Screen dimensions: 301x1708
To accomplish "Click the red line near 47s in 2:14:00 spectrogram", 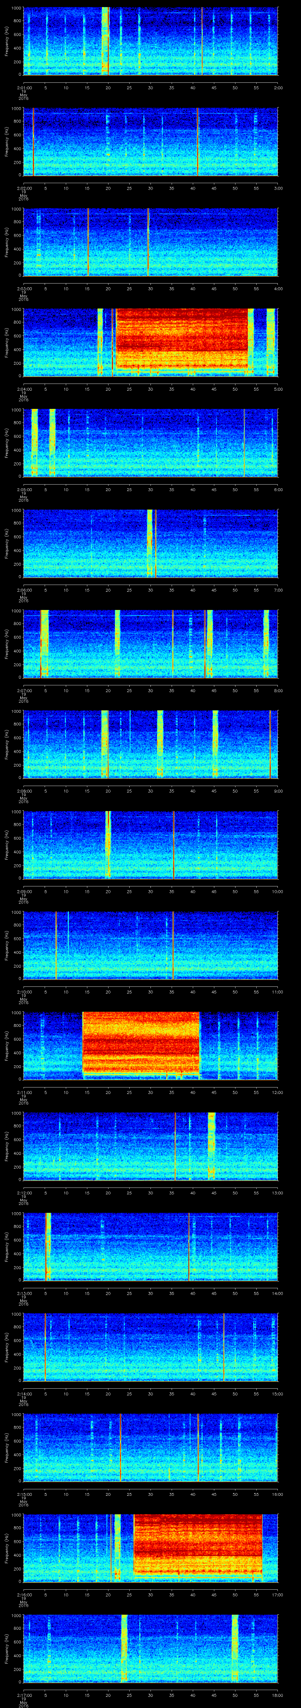I will pos(224,1347).
